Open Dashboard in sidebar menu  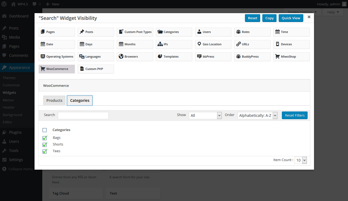point(17,16)
